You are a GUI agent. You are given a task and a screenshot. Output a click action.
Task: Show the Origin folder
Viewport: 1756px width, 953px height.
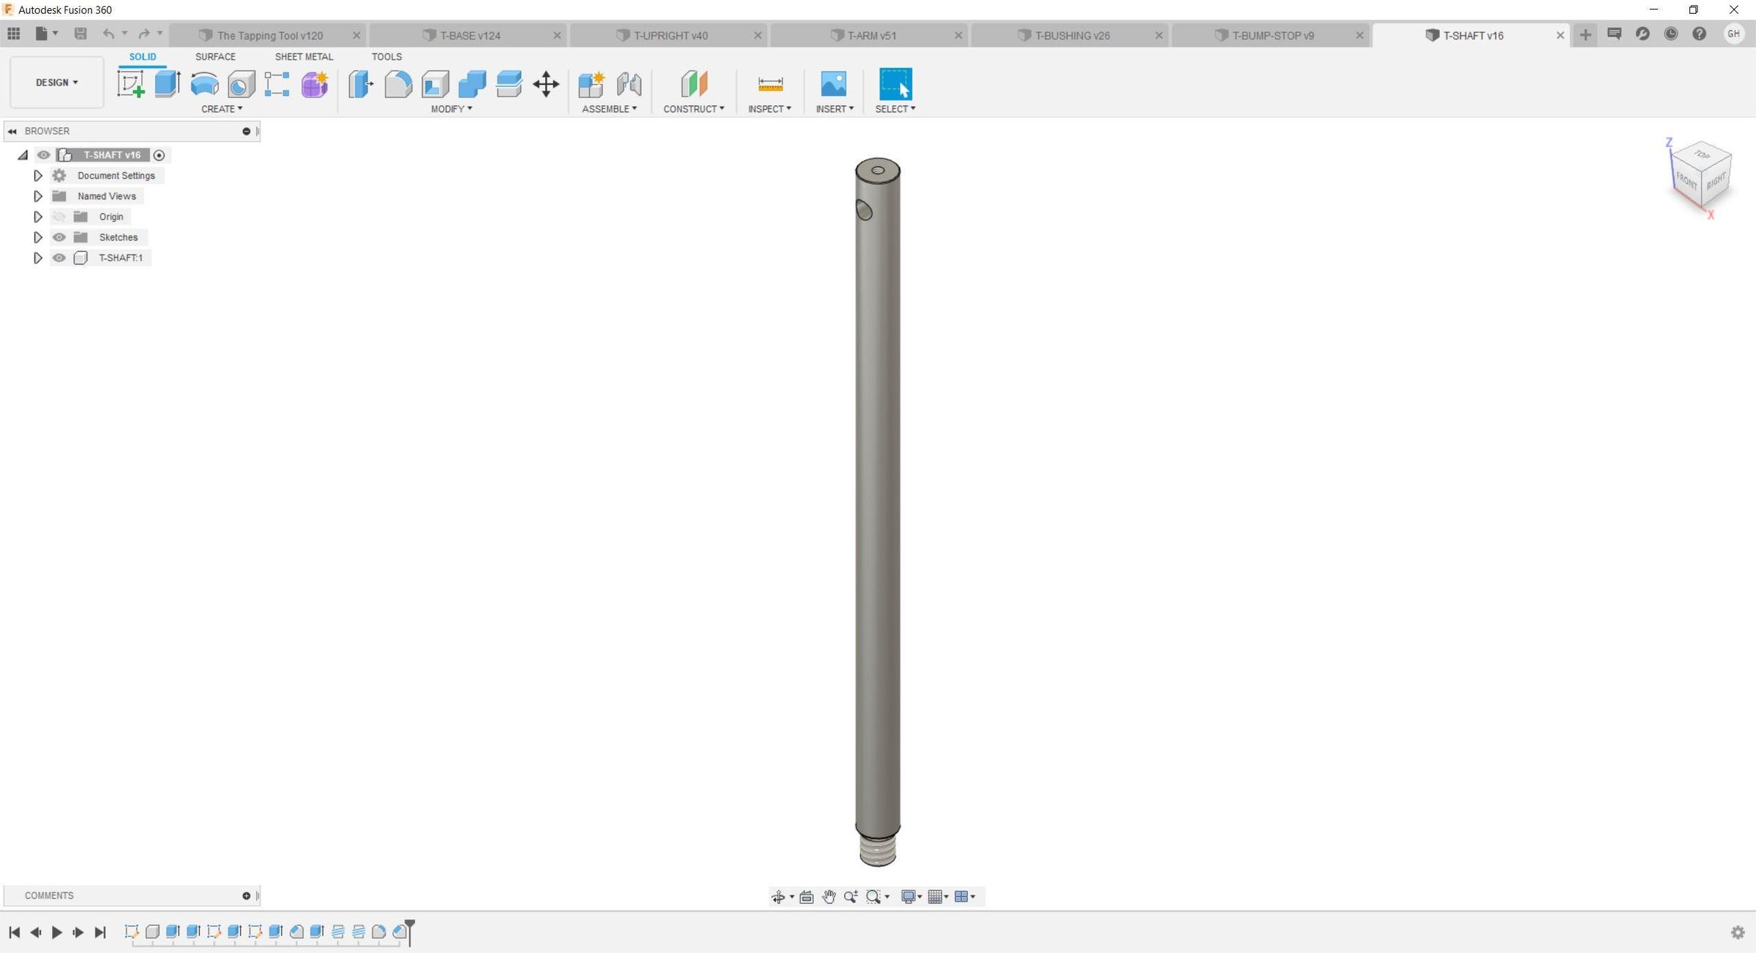[x=59, y=216]
